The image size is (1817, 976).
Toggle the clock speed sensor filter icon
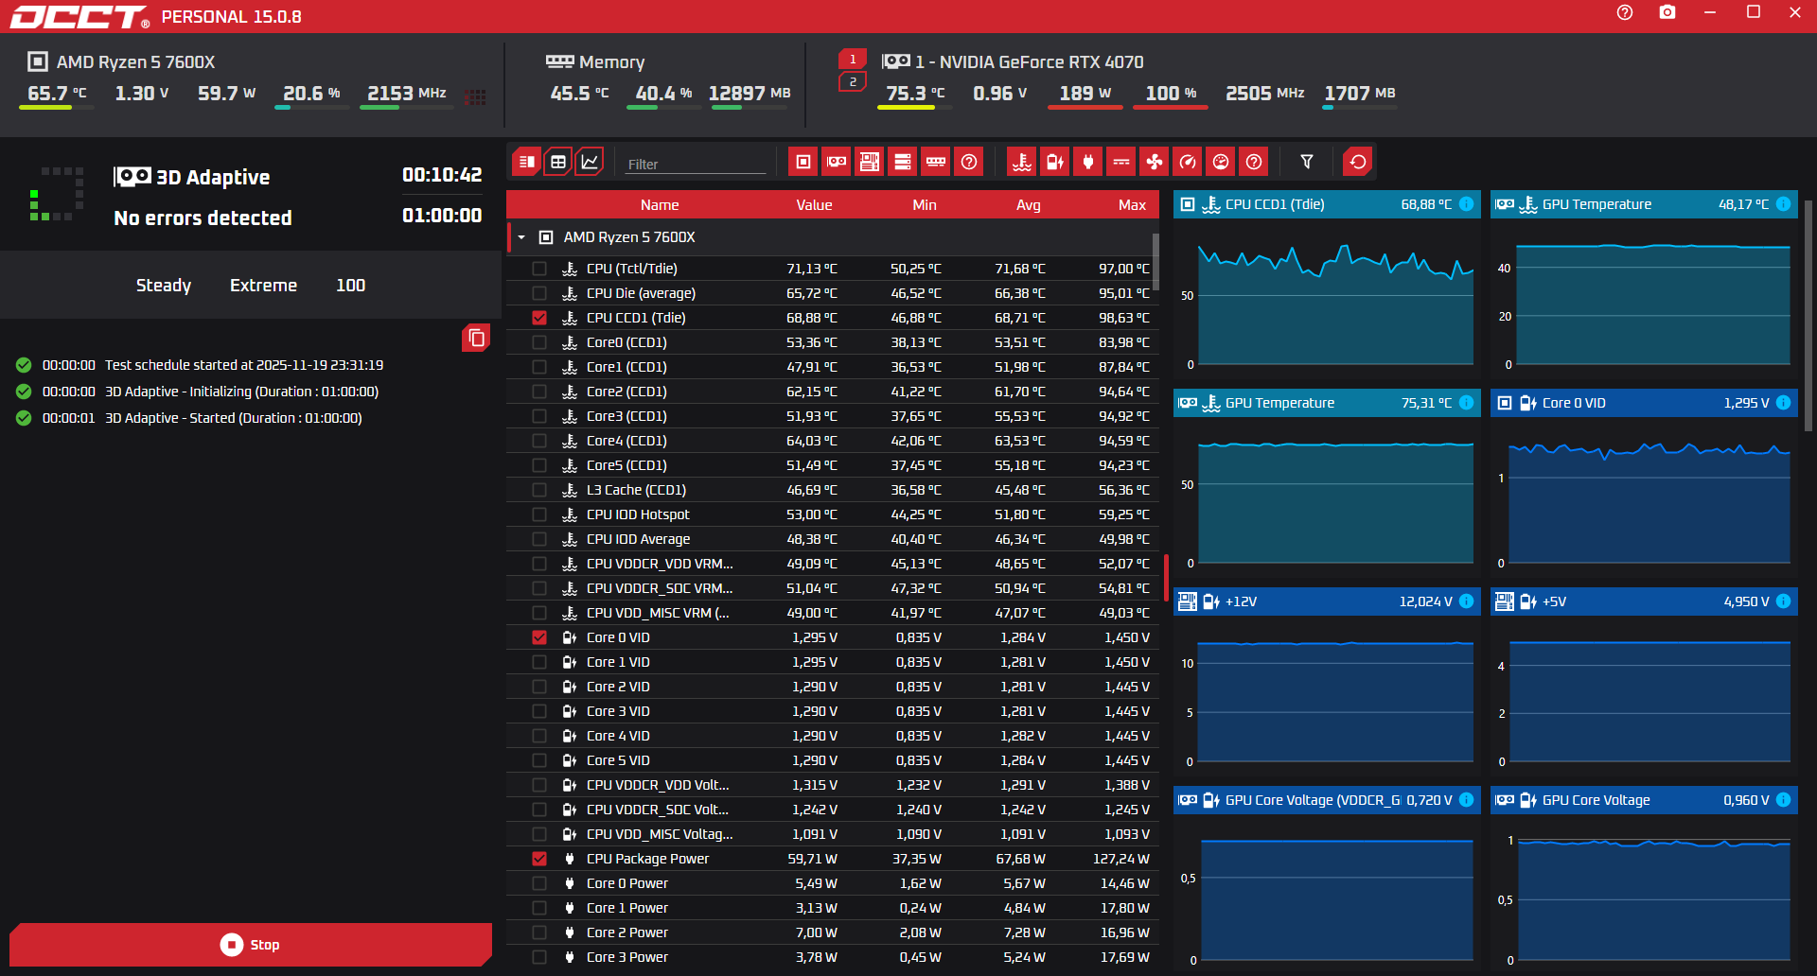click(1188, 162)
